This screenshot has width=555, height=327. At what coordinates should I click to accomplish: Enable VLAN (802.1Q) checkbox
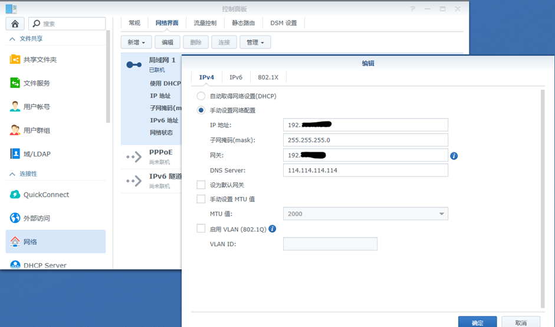pyautogui.click(x=201, y=229)
